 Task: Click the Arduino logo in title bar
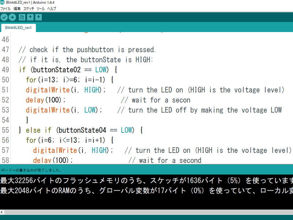click(2, 3)
